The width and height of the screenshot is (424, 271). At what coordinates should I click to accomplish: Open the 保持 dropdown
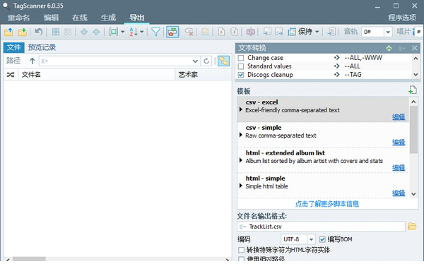[317, 32]
